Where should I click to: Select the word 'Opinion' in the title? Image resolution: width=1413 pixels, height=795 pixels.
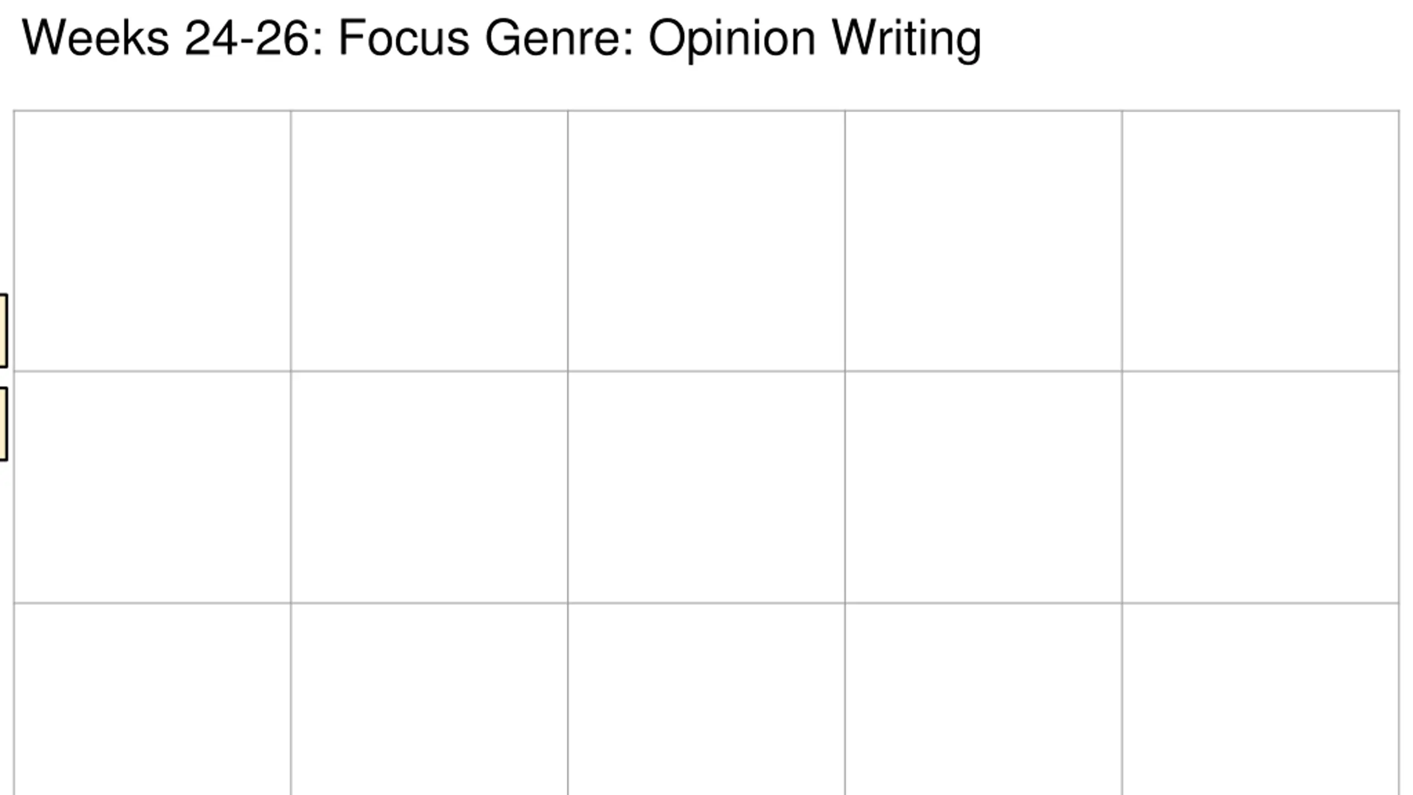click(731, 40)
